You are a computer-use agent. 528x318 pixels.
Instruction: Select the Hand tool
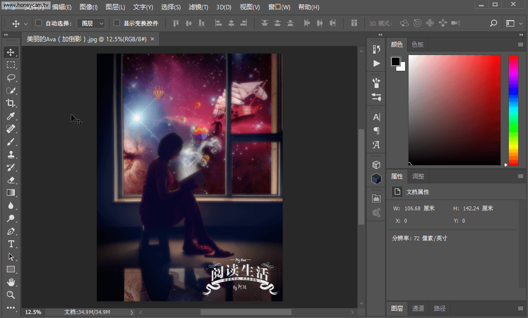(11, 282)
